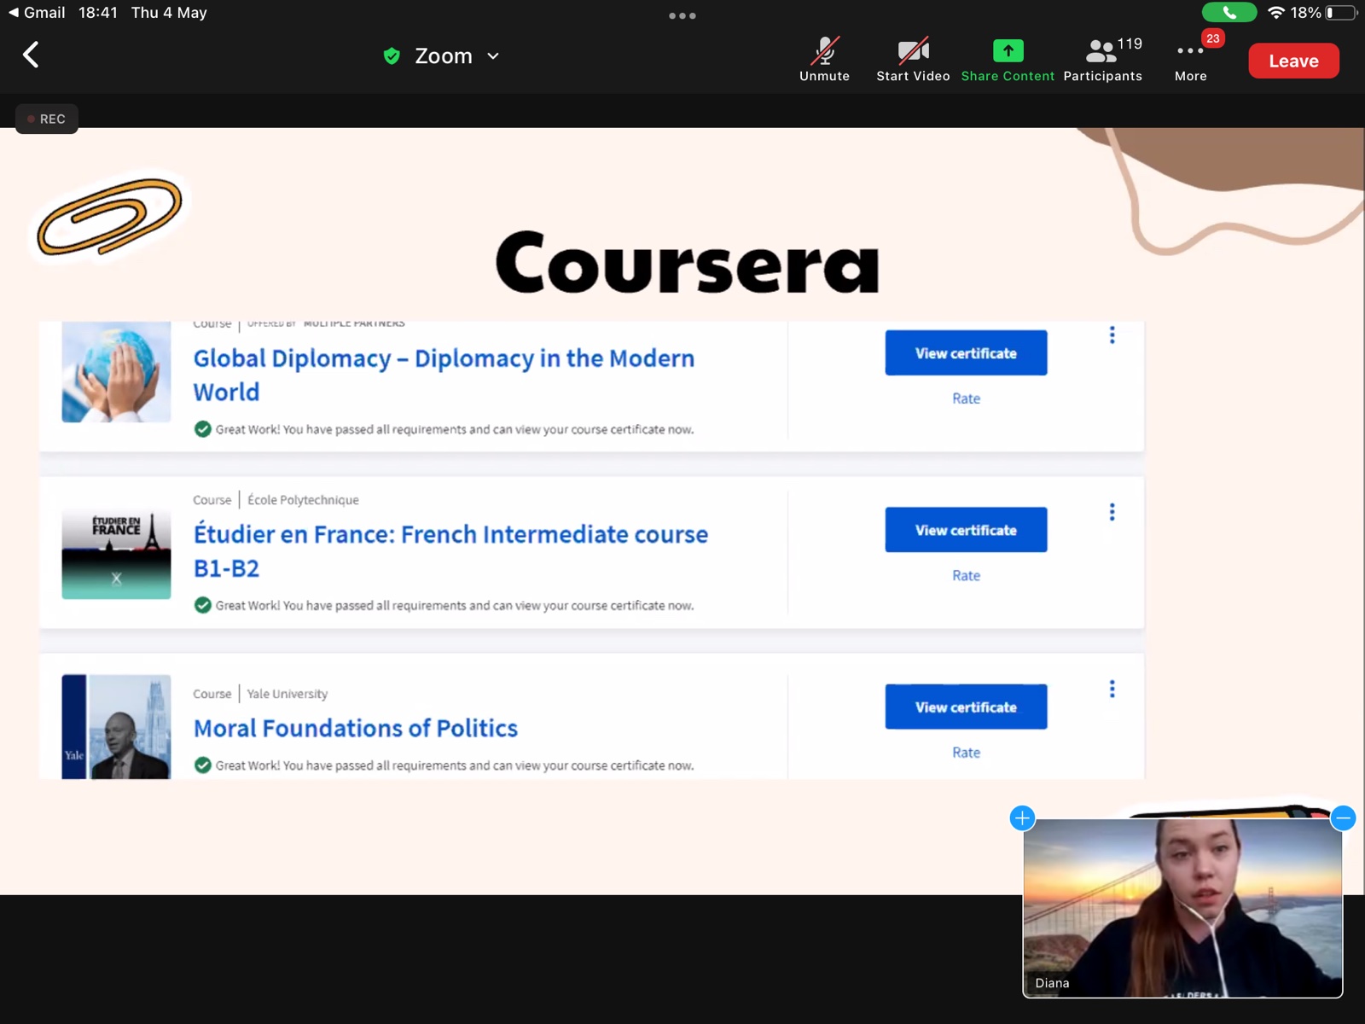Image resolution: width=1365 pixels, height=1024 pixels.
Task: Tap the green security shield icon
Action: pyautogui.click(x=392, y=56)
